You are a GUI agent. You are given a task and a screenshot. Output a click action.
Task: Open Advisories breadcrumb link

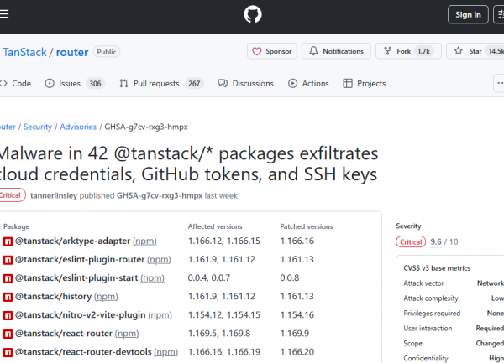tap(78, 127)
